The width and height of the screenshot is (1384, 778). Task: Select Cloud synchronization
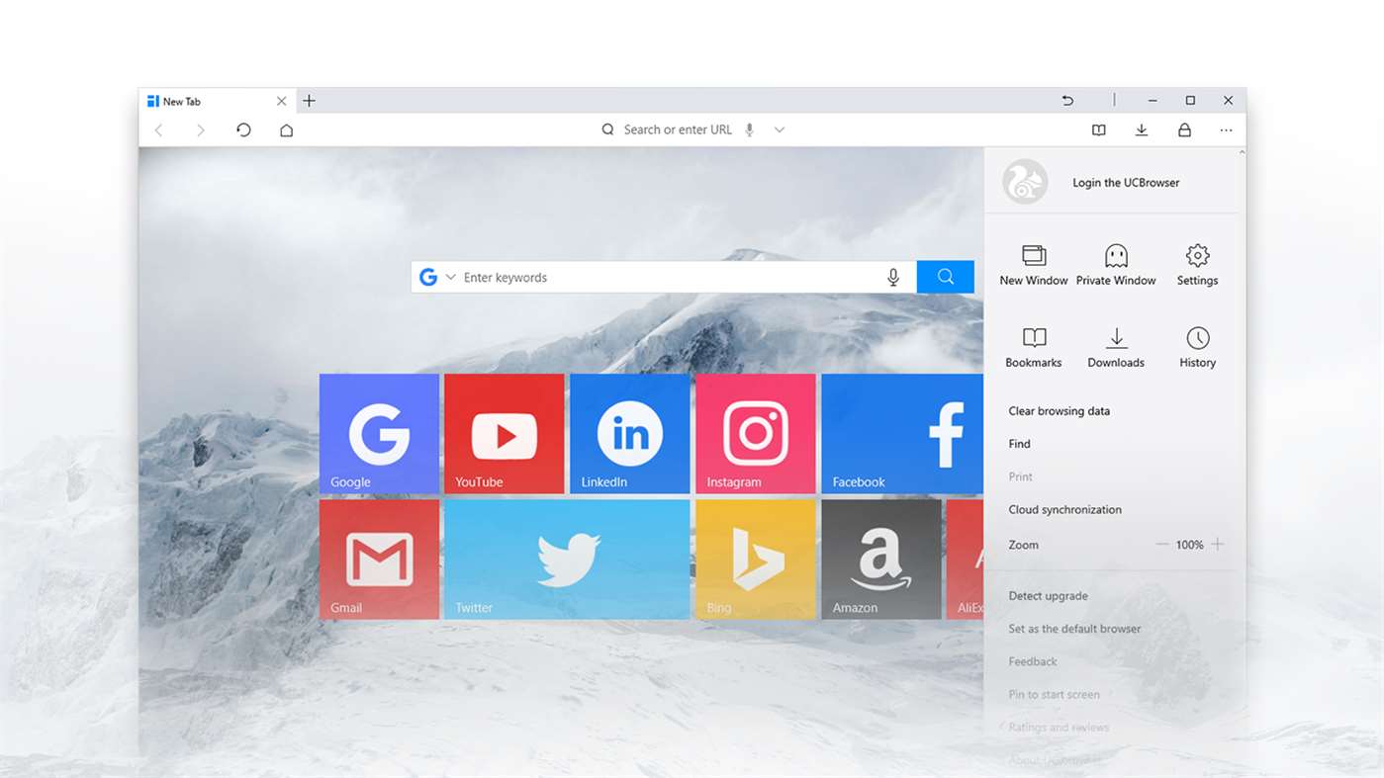[1065, 510]
